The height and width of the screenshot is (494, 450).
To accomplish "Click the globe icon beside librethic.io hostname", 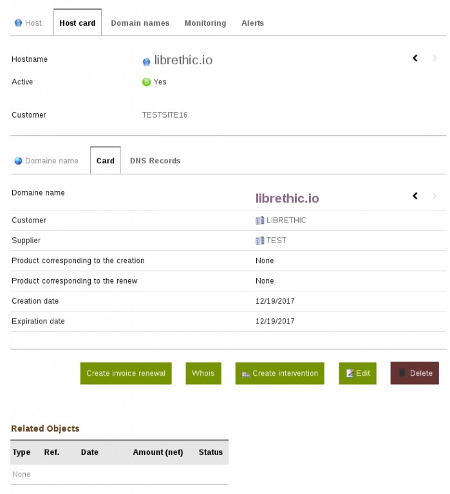I will pyautogui.click(x=146, y=62).
